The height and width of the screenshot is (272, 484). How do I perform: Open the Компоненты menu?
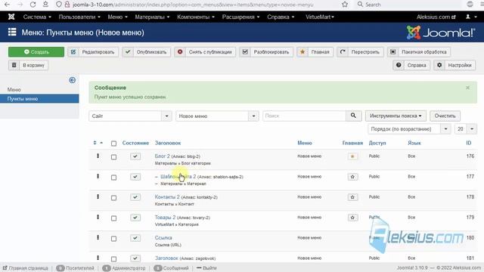pos(196,17)
